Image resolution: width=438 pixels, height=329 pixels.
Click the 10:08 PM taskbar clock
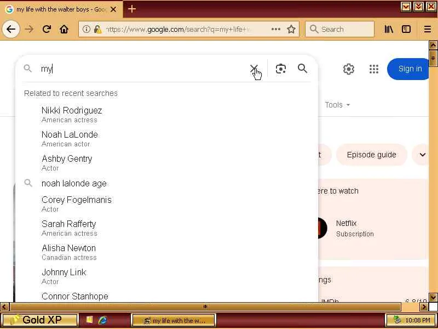coord(418,320)
